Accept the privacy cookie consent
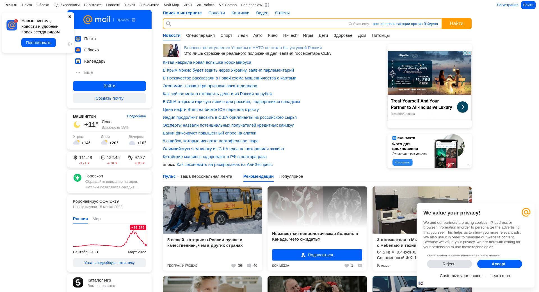The width and height of the screenshot is (539, 292). click(499, 264)
